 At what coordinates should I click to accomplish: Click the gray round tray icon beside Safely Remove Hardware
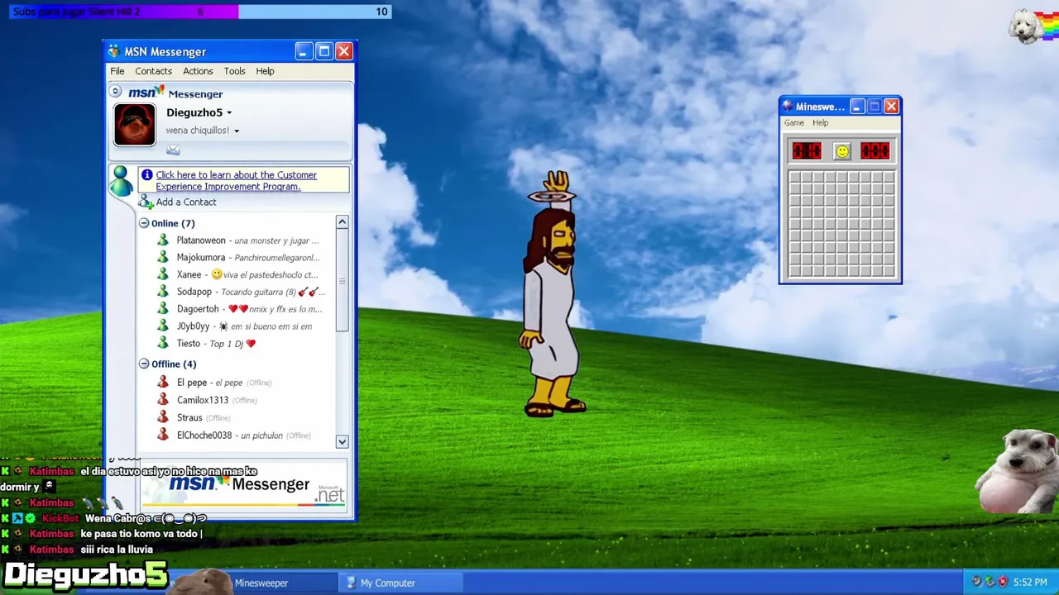[x=976, y=583]
